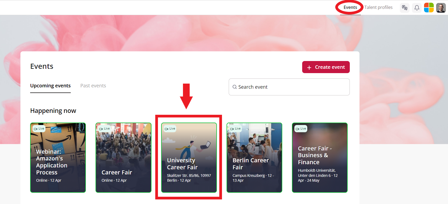Go to the Events navigation tab

click(350, 8)
